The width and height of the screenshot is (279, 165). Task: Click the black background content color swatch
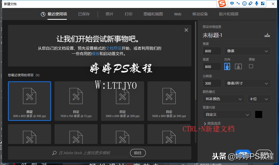(258, 114)
